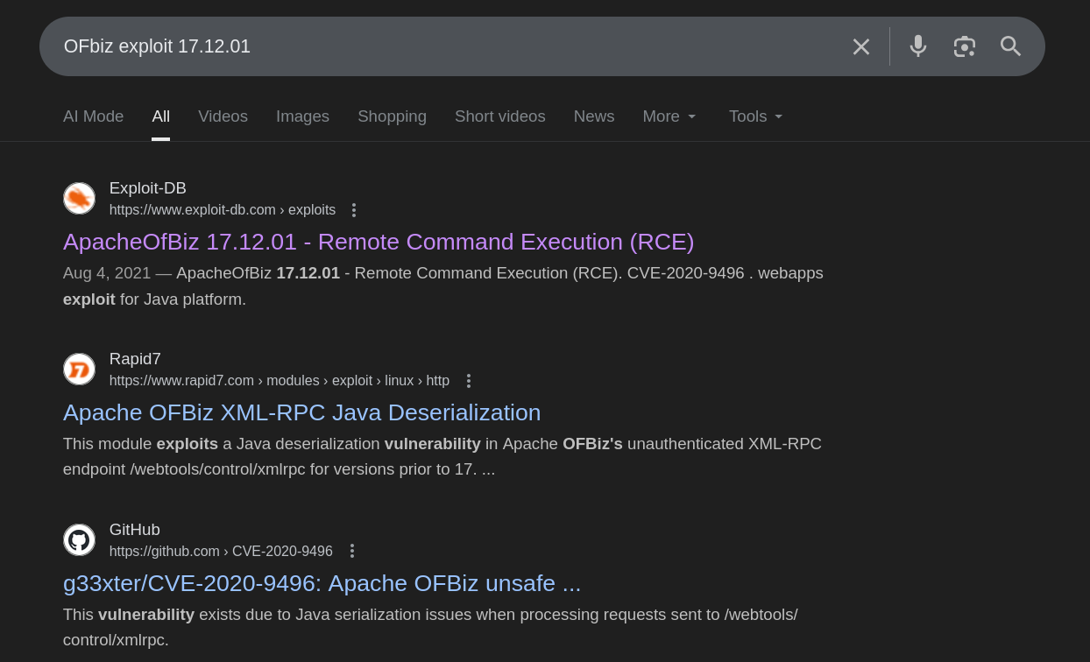Open the three-dot menu next to Exploit-DB result
Viewport: 1090px width, 662px height.
pos(354,210)
